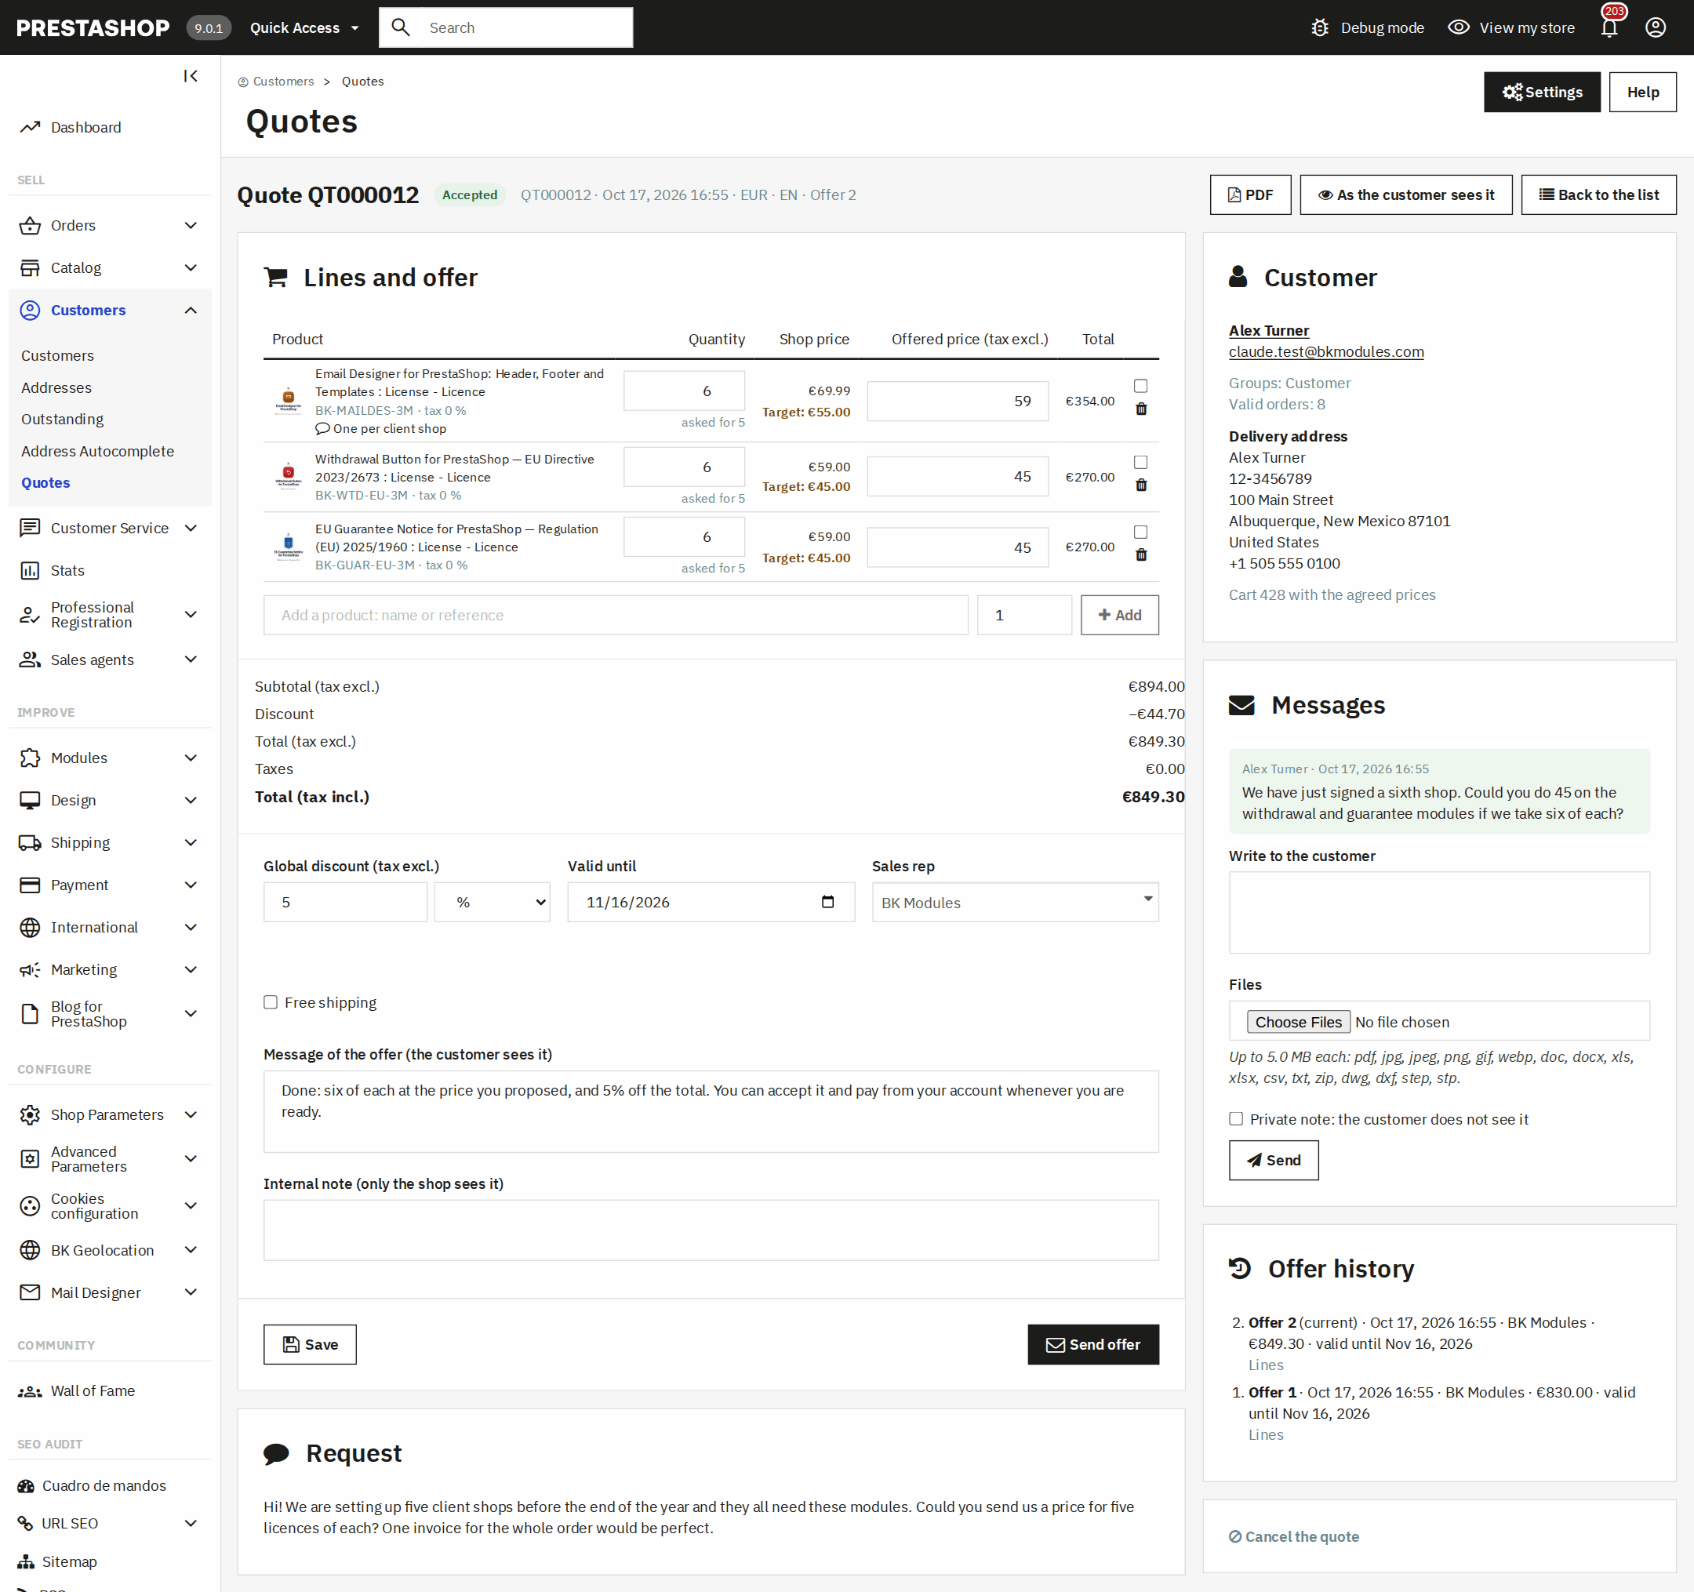Screen dimensions: 1694x1592
Task: Tick the checkbox on the EU Guarantee Notice line
Action: pos(1141,532)
